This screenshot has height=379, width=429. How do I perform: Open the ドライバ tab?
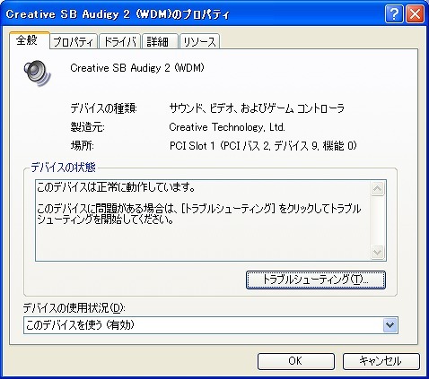click(119, 41)
